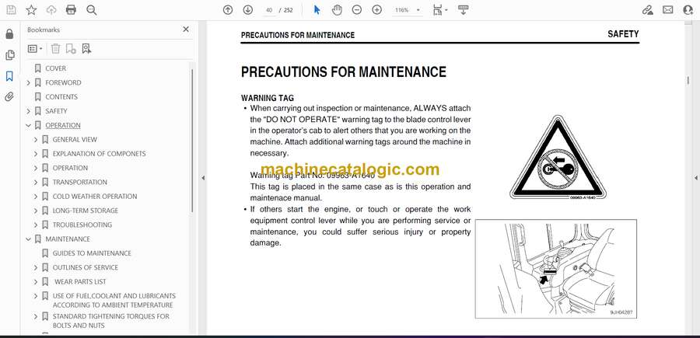
Task: Go to next page with down arrow
Action: coord(248,10)
